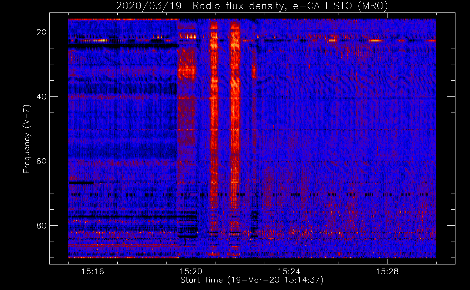Click the plot title '2020/03/19 Radio flux density'

[x=252, y=6]
